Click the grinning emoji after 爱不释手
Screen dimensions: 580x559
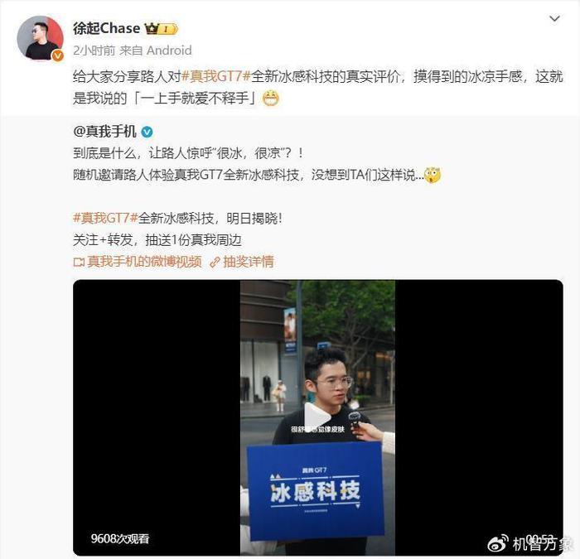[x=270, y=99]
